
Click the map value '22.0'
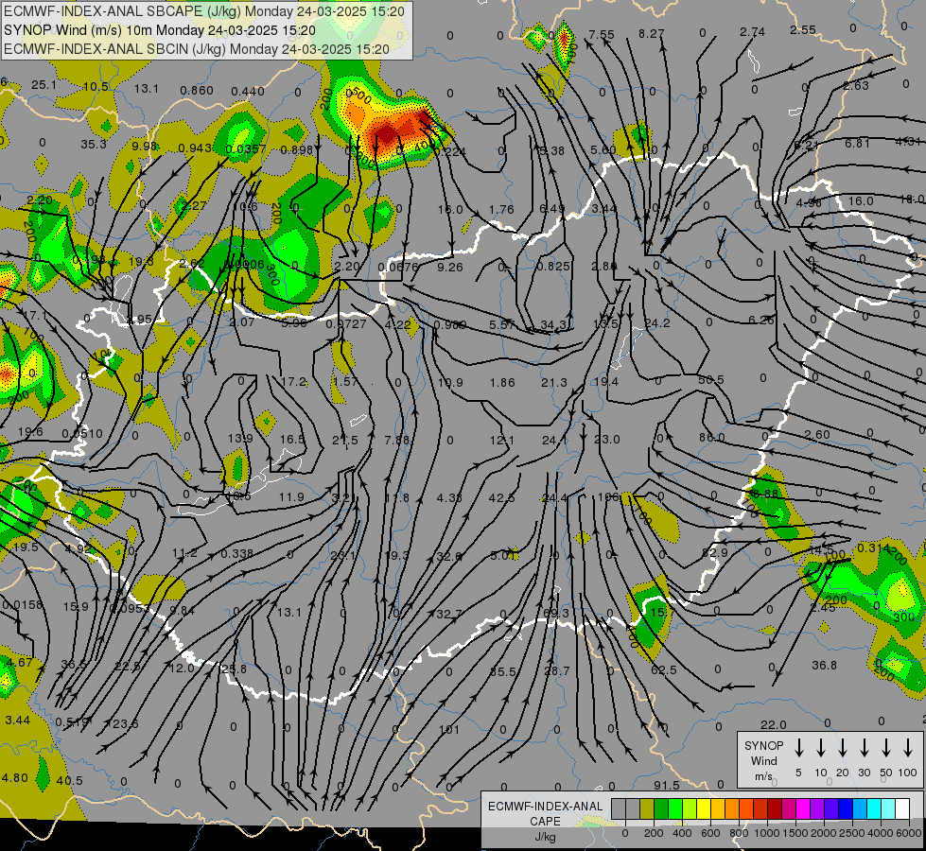[x=773, y=724]
